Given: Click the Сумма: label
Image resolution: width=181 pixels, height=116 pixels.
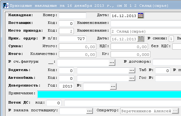Looking at the screenshot, I should (x=16, y=46).
